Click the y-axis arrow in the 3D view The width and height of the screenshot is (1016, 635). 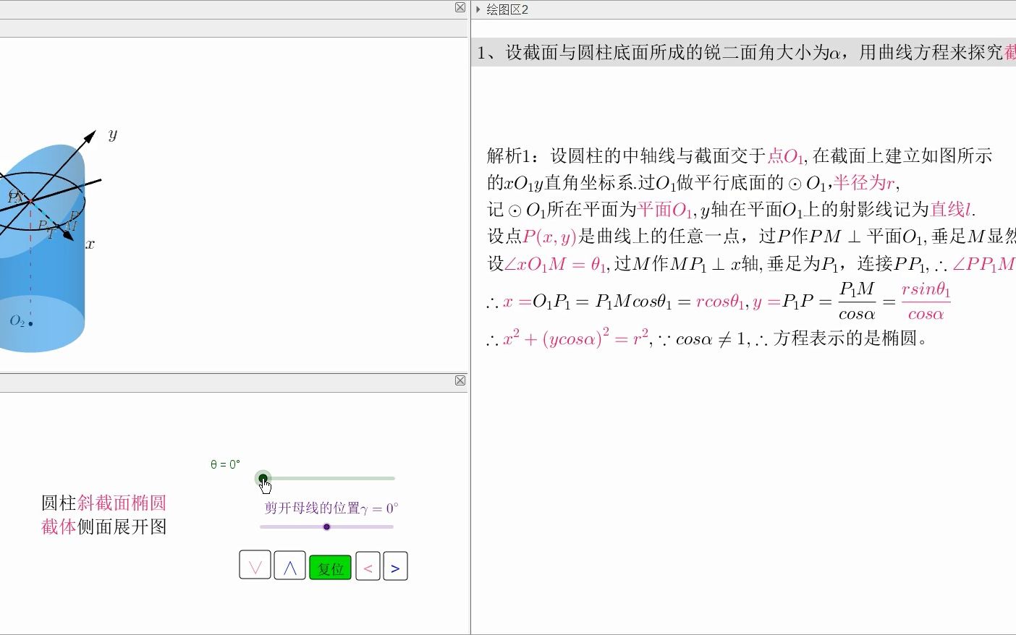click(x=91, y=136)
